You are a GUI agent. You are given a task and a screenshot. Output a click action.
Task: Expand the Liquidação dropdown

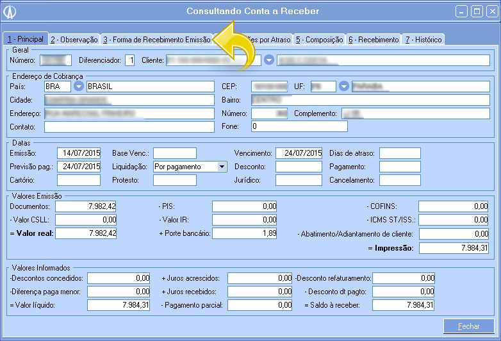[x=222, y=167]
